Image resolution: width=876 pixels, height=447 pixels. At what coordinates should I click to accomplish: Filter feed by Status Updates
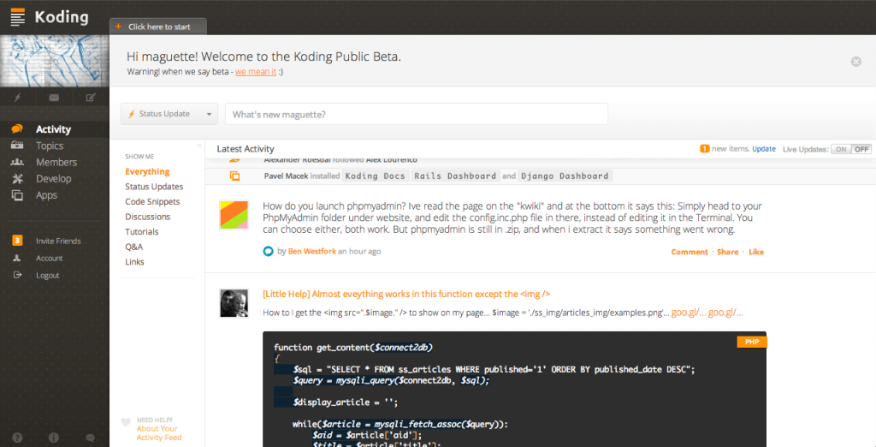click(x=154, y=187)
